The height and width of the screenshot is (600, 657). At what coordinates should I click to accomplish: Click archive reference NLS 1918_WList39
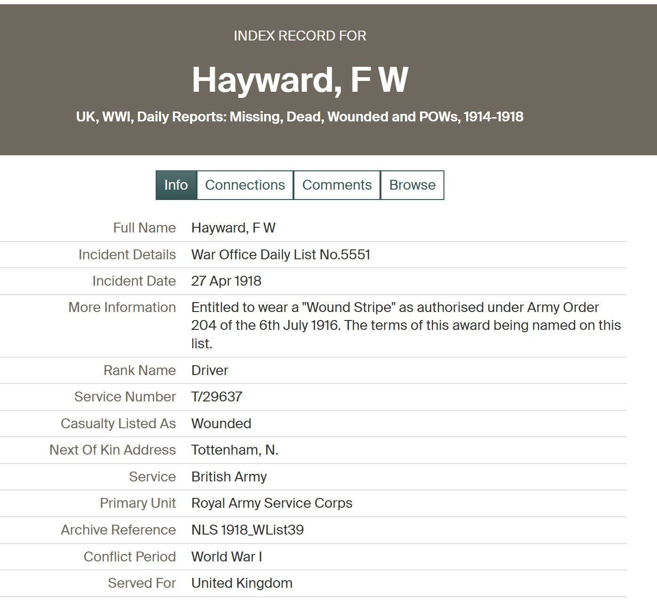247,530
